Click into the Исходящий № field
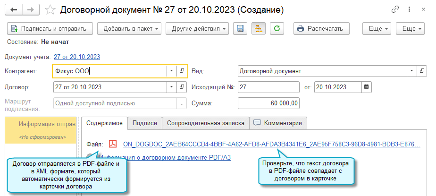This screenshot has height=196, width=436. pyautogui.click(x=269, y=87)
